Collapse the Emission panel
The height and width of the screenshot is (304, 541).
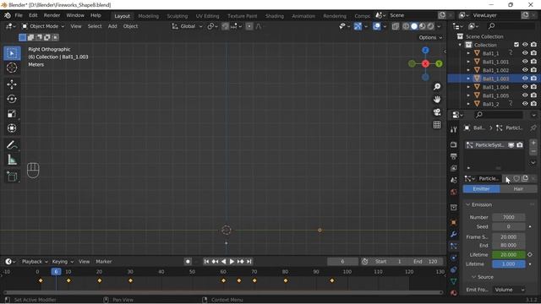(x=467, y=204)
